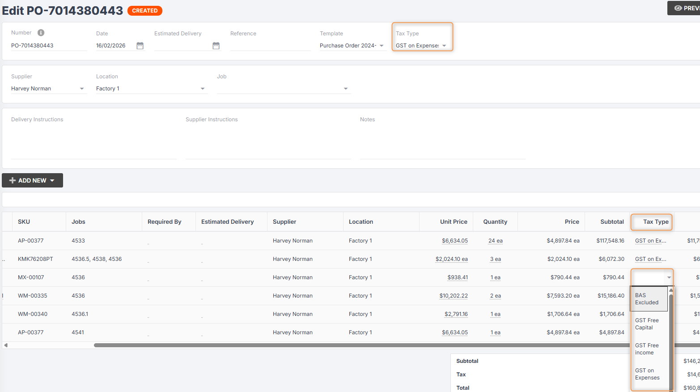Click subtotal $117,548.16
Screen dimensions: 700x392
click(610, 241)
